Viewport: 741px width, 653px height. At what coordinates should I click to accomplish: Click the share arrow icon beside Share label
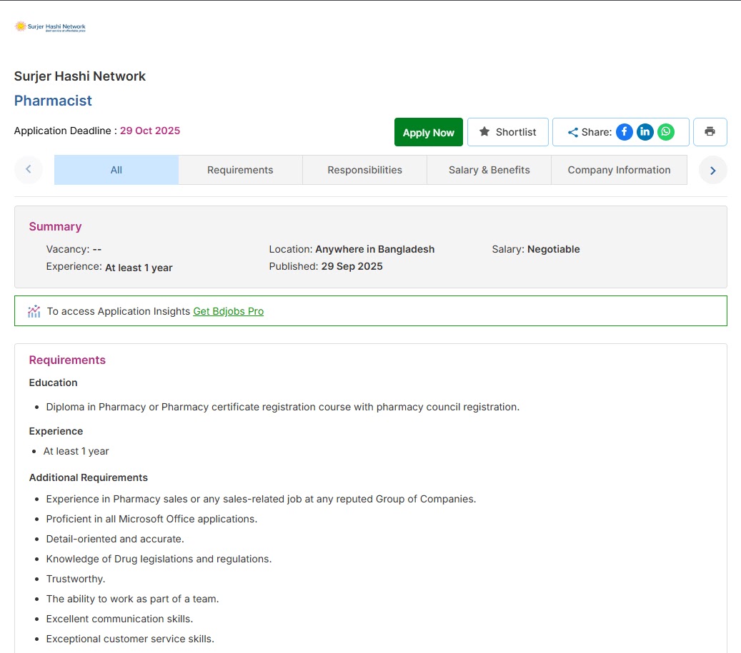[572, 133]
